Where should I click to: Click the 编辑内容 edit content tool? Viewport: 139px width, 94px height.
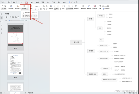[x=89, y=7]
